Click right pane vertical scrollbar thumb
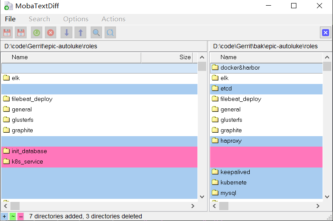This screenshot has height=221, width=333. (x=327, y=67)
